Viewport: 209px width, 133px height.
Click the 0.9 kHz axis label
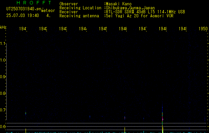(3, 77)
